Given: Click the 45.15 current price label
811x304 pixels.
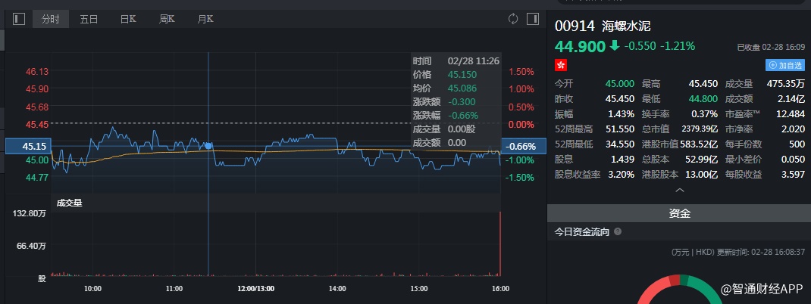Looking at the screenshot, I should click(x=35, y=147).
